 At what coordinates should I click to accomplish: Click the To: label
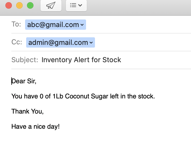[x=16, y=24]
